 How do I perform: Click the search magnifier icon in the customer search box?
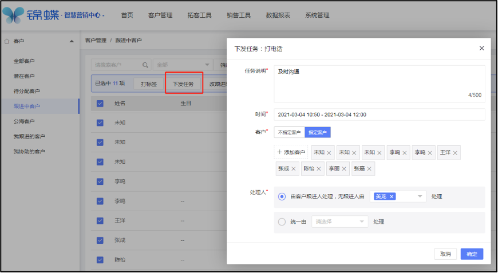click(x=145, y=65)
